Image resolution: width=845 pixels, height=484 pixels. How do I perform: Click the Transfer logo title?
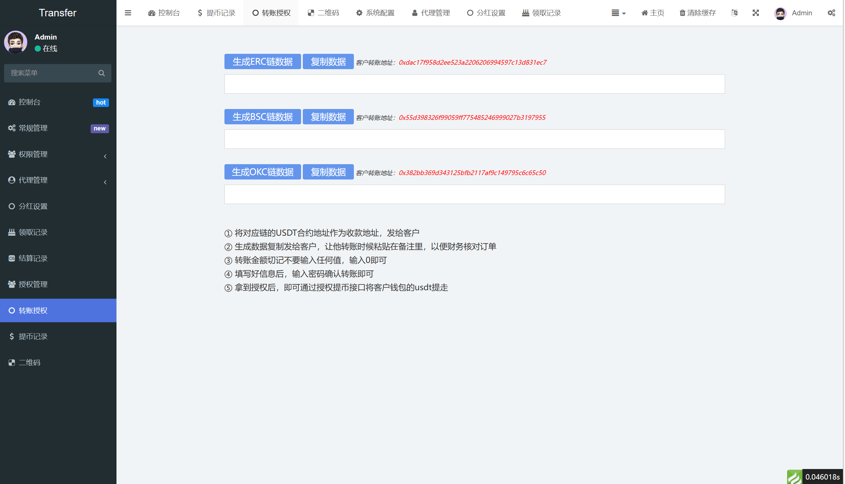point(58,13)
